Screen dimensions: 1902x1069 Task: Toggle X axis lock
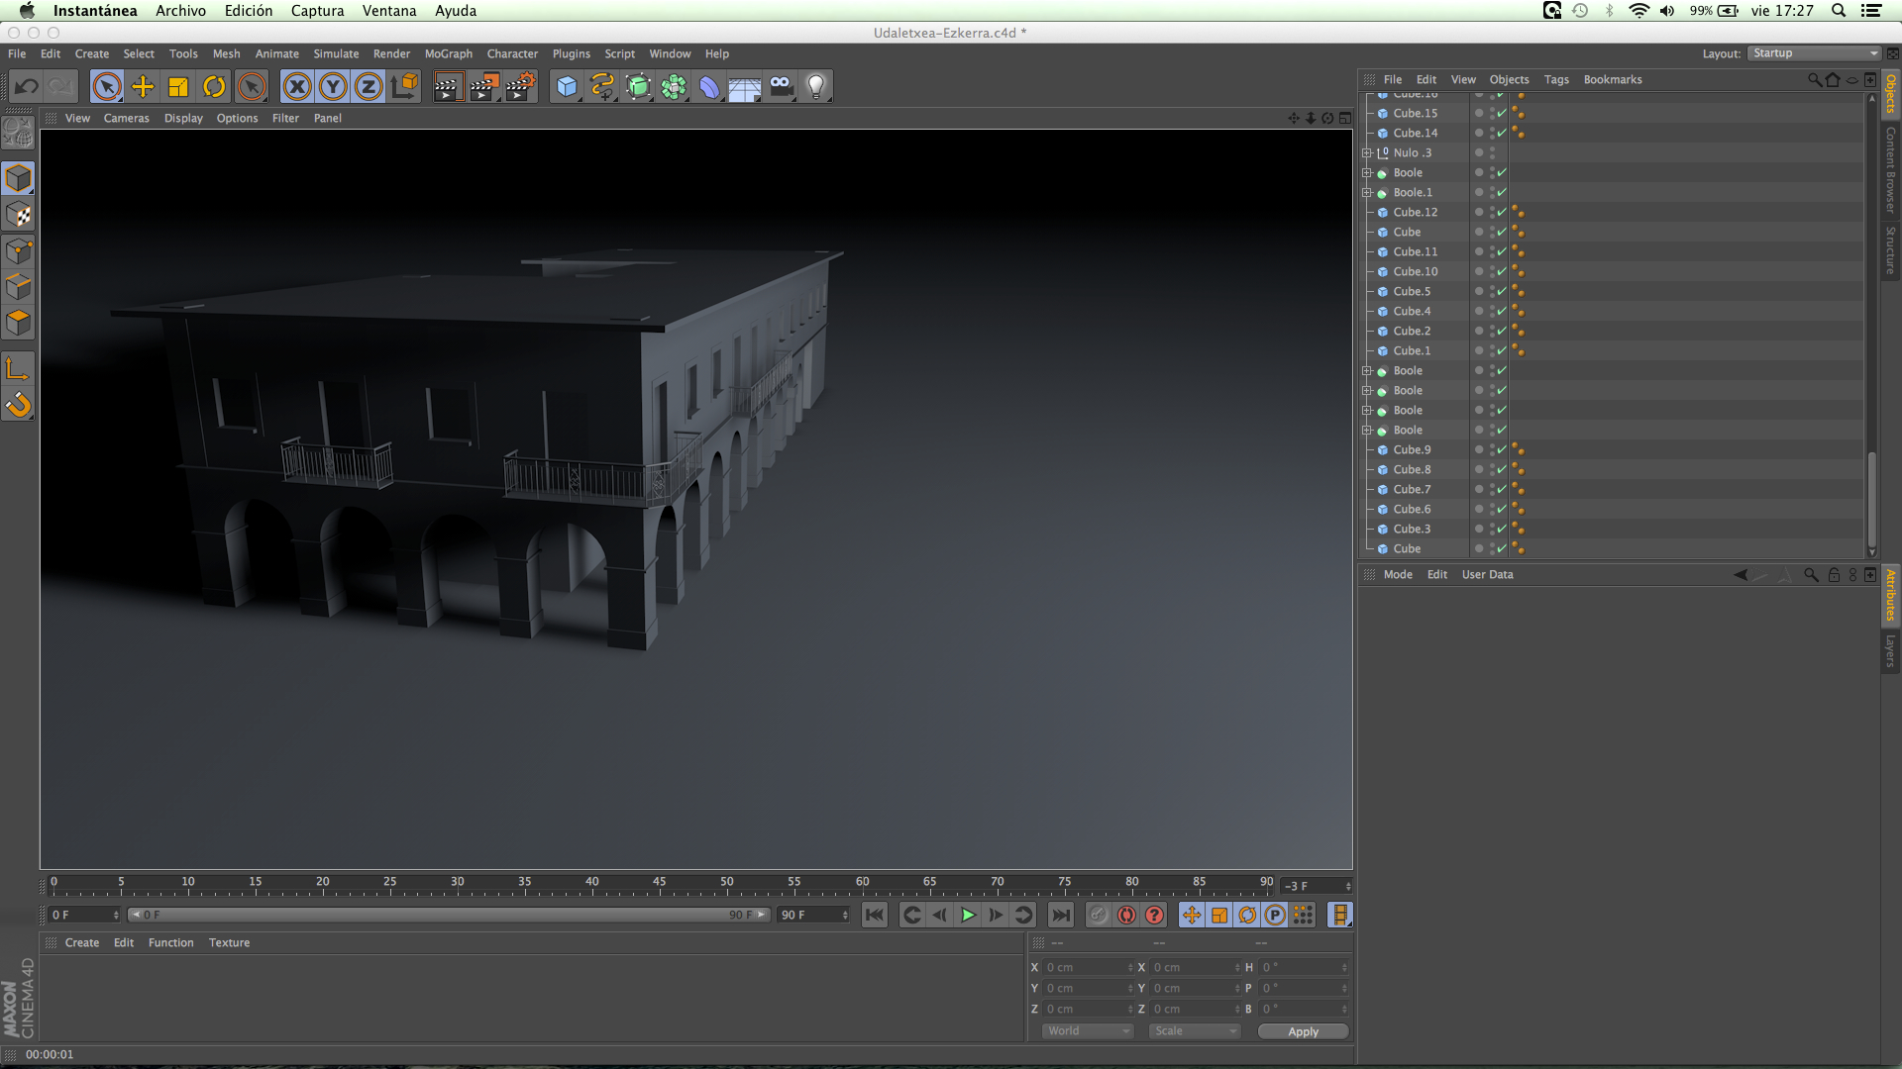coord(296,87)
